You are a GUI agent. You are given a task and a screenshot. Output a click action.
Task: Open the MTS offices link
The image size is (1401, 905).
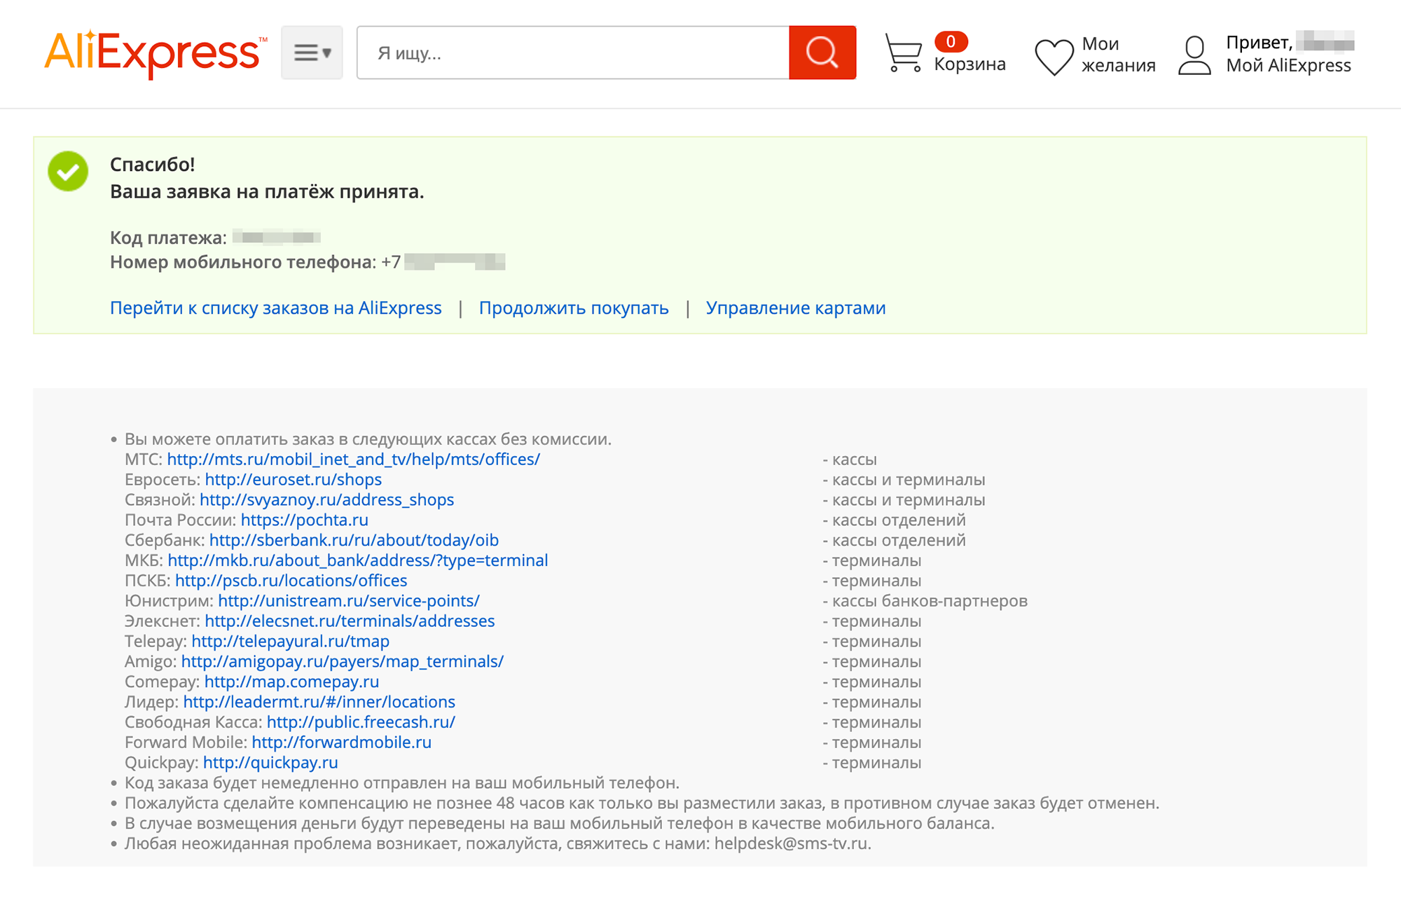coord(354,460)
